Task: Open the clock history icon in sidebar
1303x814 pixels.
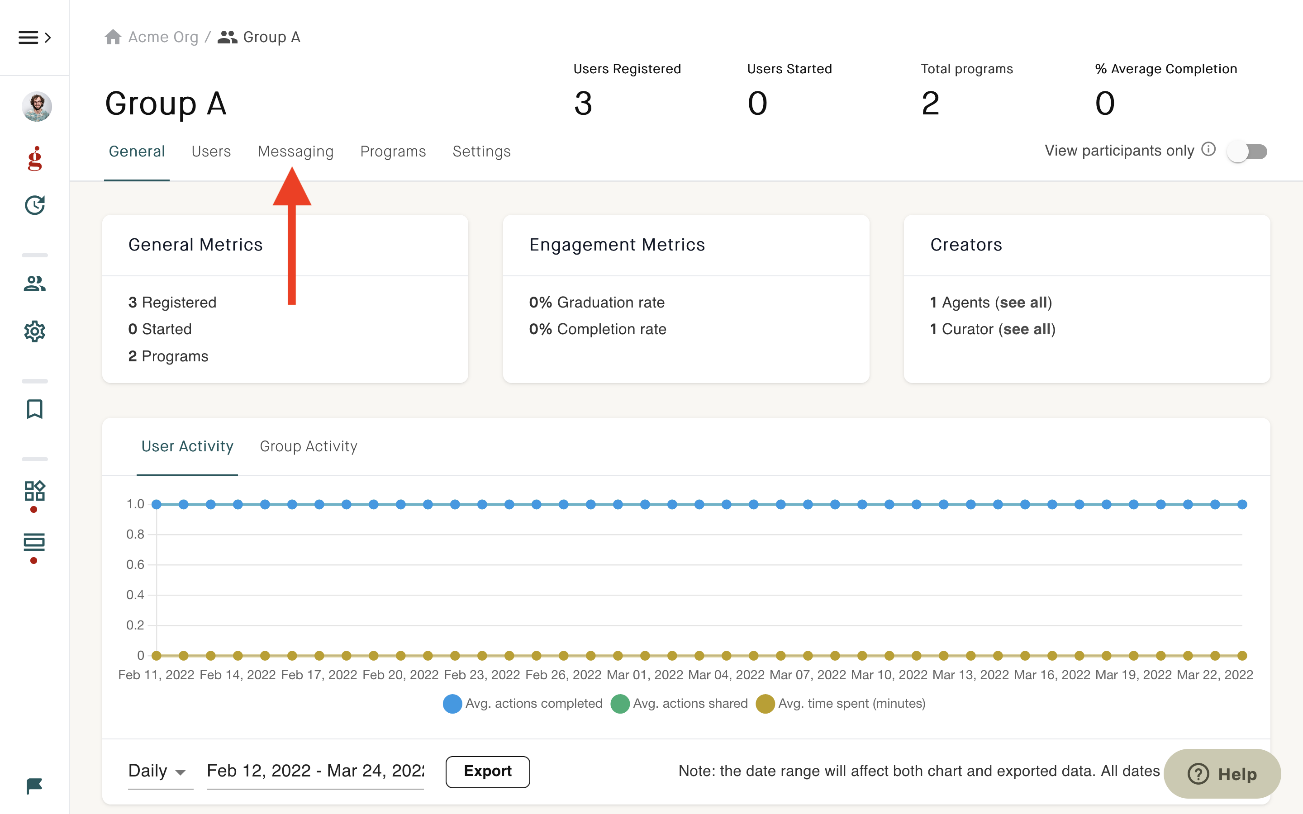Action: click(x=35, y=205)
